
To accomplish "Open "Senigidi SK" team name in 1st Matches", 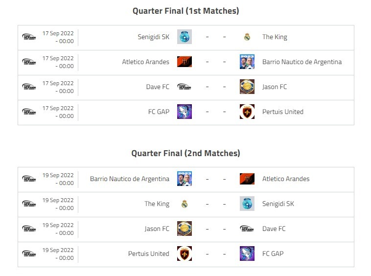I will click(x=154, y=37).
